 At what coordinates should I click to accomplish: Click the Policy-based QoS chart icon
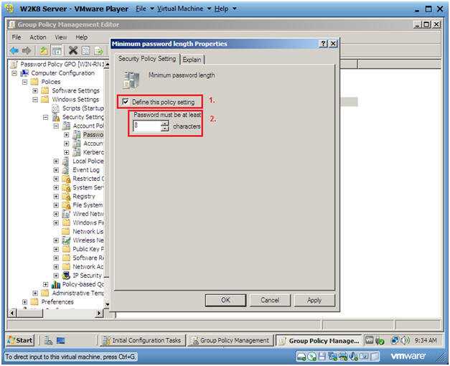pyautogui.click(x=56, y=284)
